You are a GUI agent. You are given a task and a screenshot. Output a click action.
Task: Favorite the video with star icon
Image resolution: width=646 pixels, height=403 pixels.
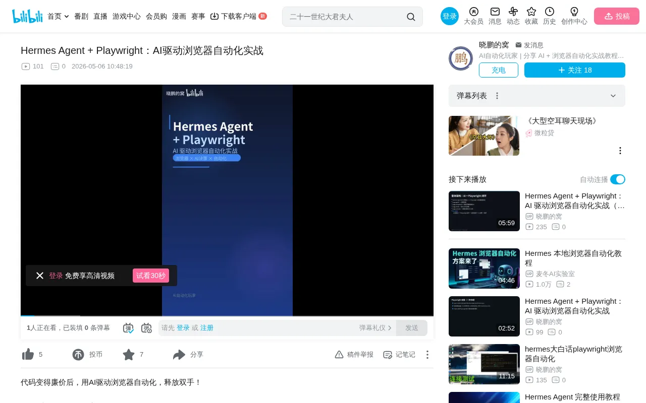click(x=129, y=355)
